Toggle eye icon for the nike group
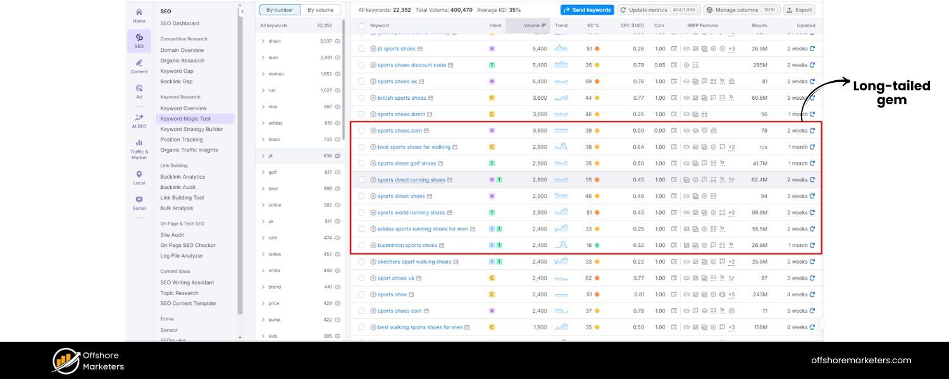Image resolution: width=949 pixels, height=379 pixels. pyautogui.click(x=337, y=107)
